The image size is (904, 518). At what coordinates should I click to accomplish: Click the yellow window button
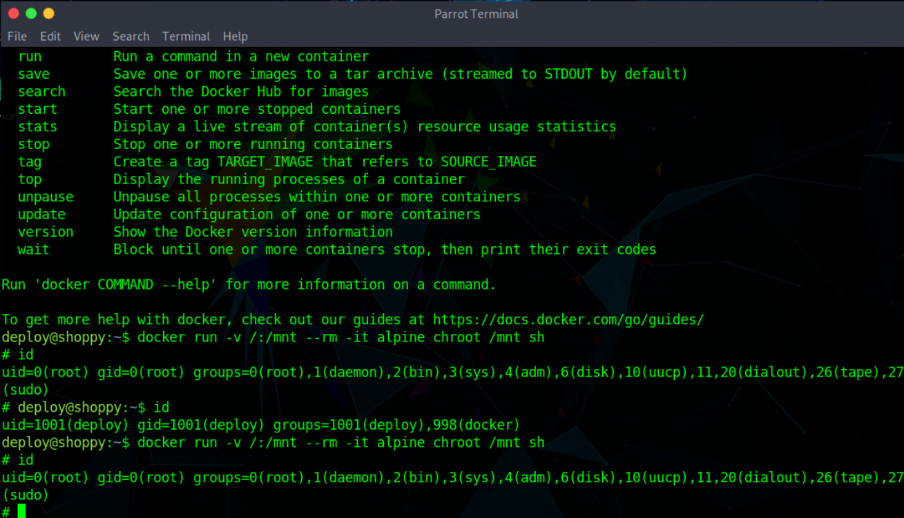48,13
